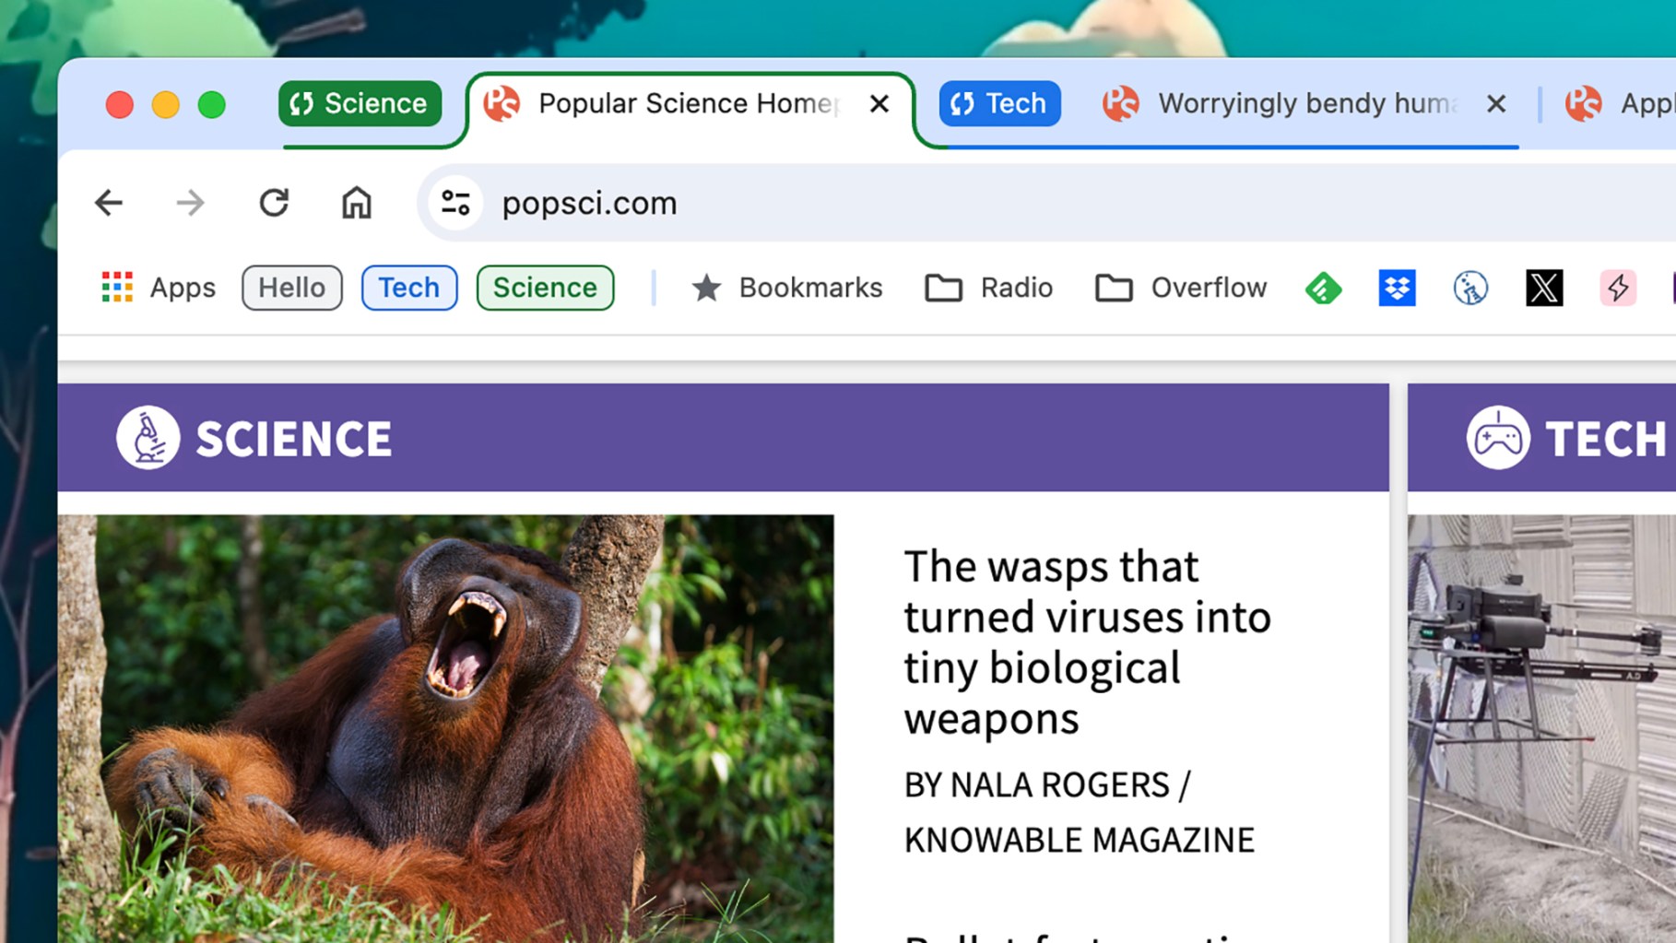Click the Home button in the toolbar
This screenshot has height=943, width=1676.
pyautogui.click(x=358, y=202)
